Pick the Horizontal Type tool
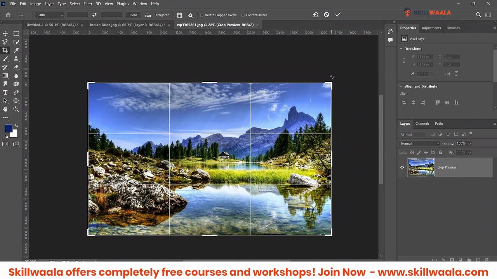Screen dimensions: 497x279 5,93
